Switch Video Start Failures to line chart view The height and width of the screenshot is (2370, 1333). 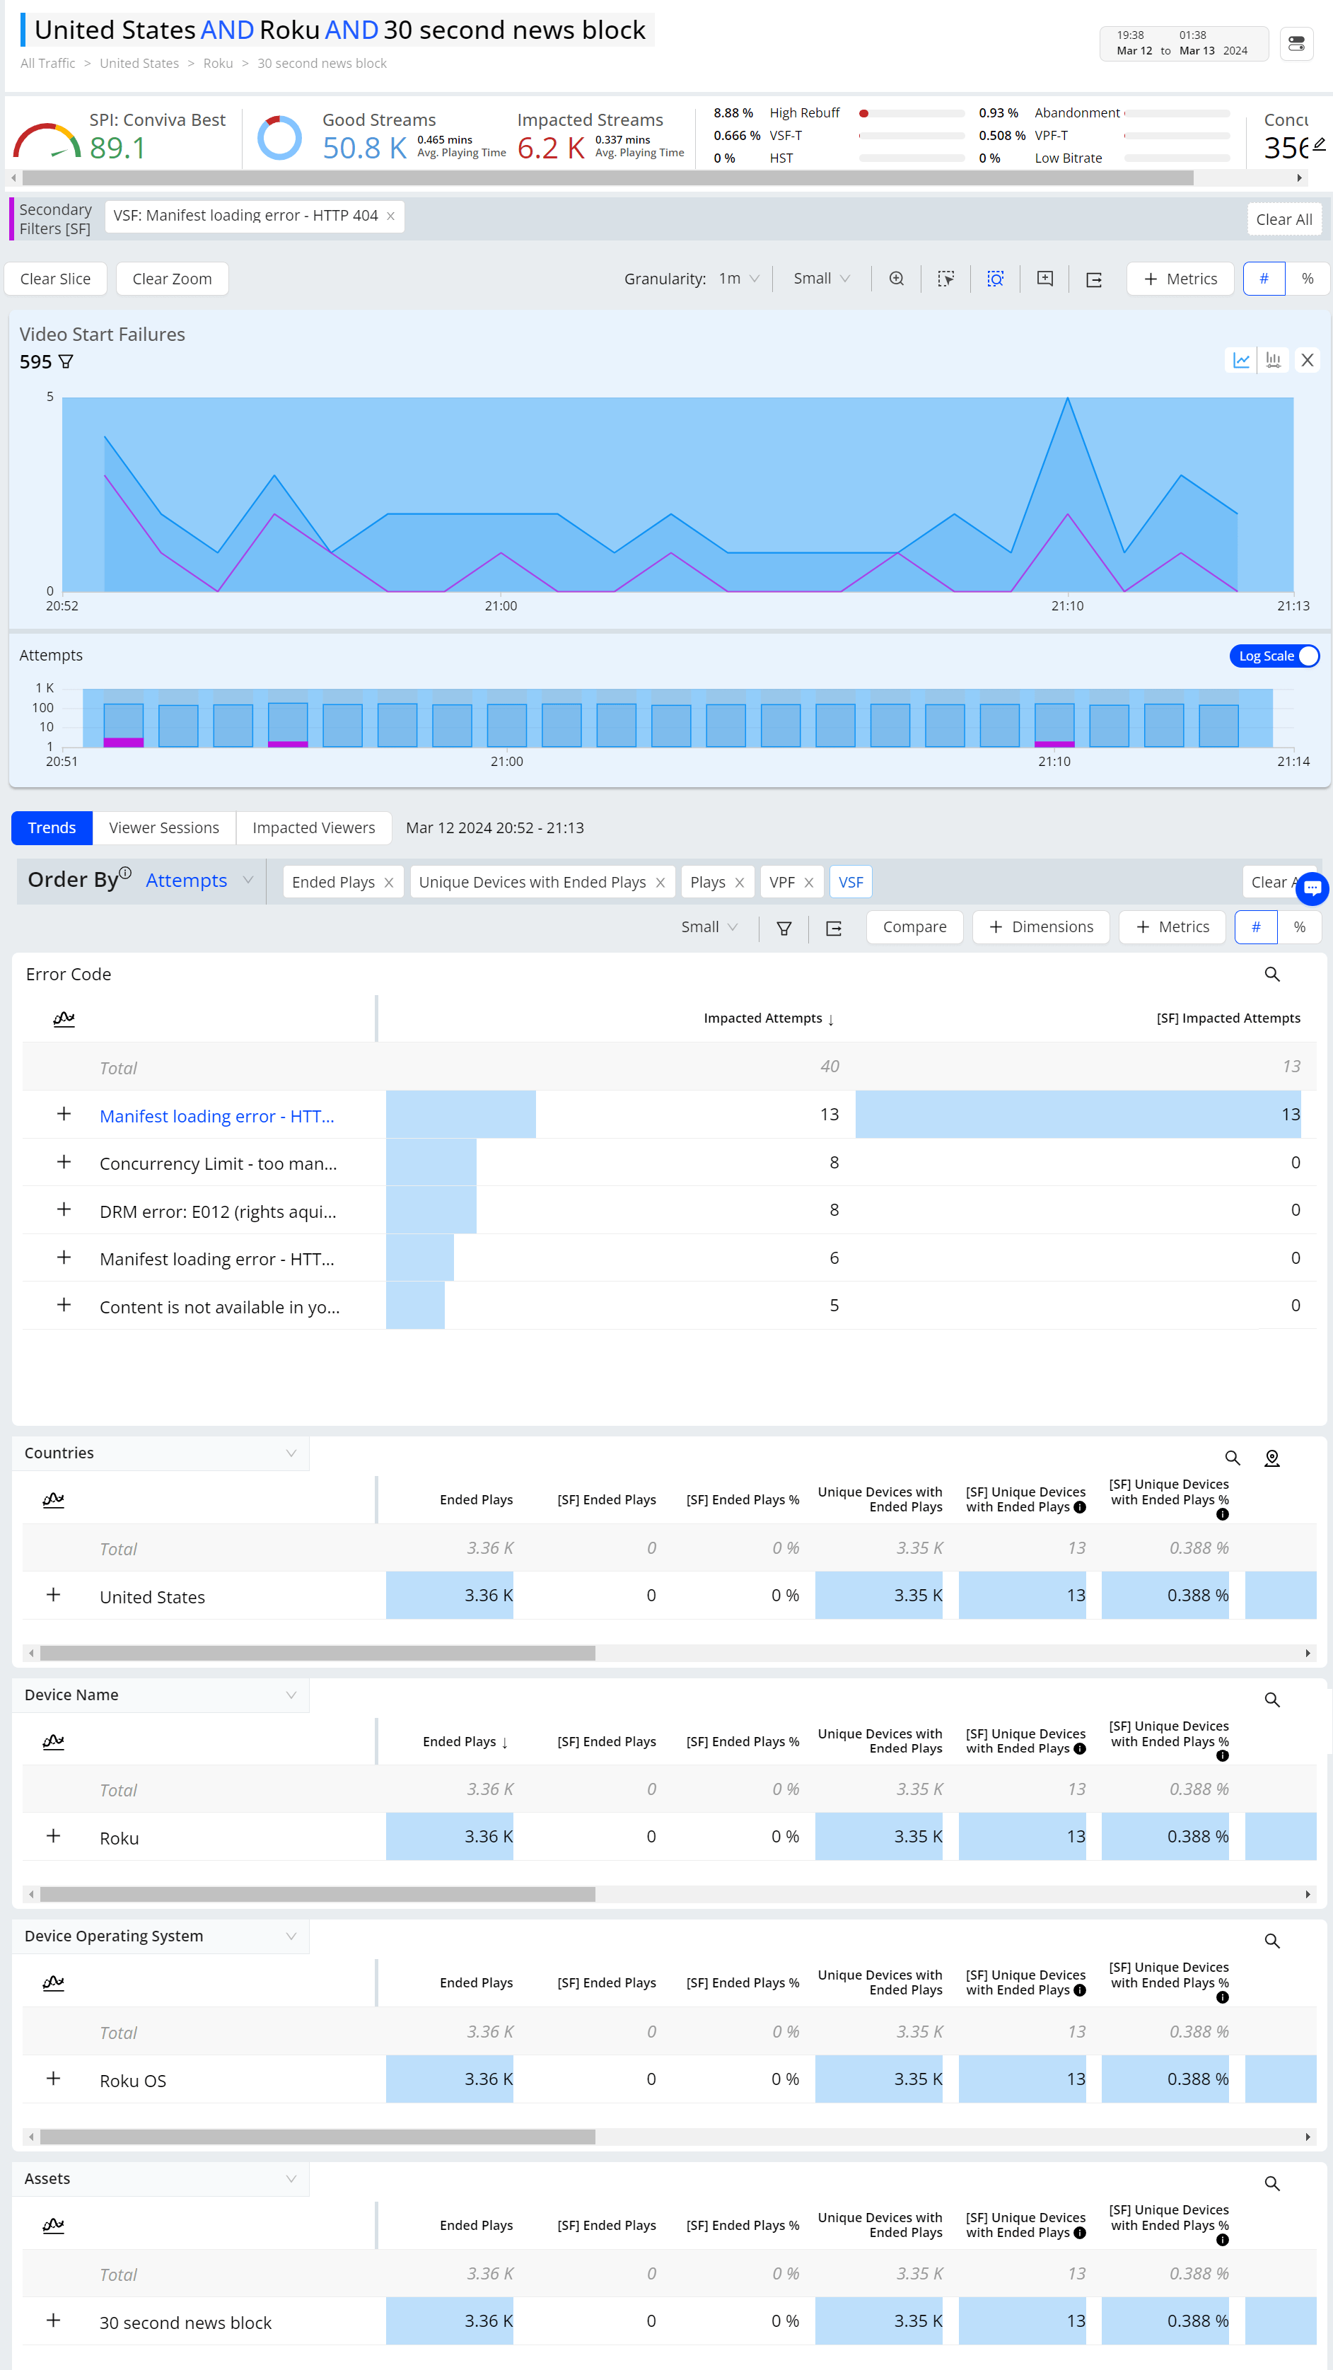(1241, 360)
